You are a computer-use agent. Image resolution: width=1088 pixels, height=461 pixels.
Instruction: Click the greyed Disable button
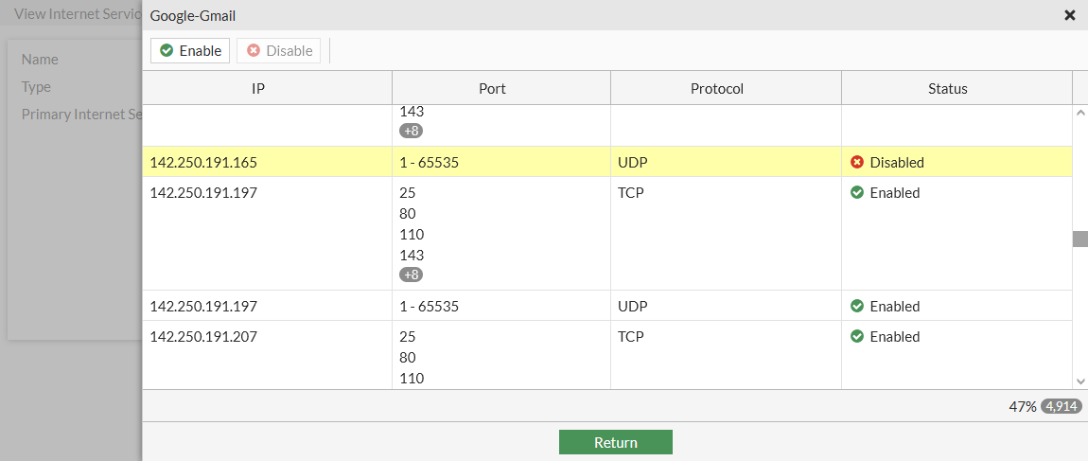279,50
